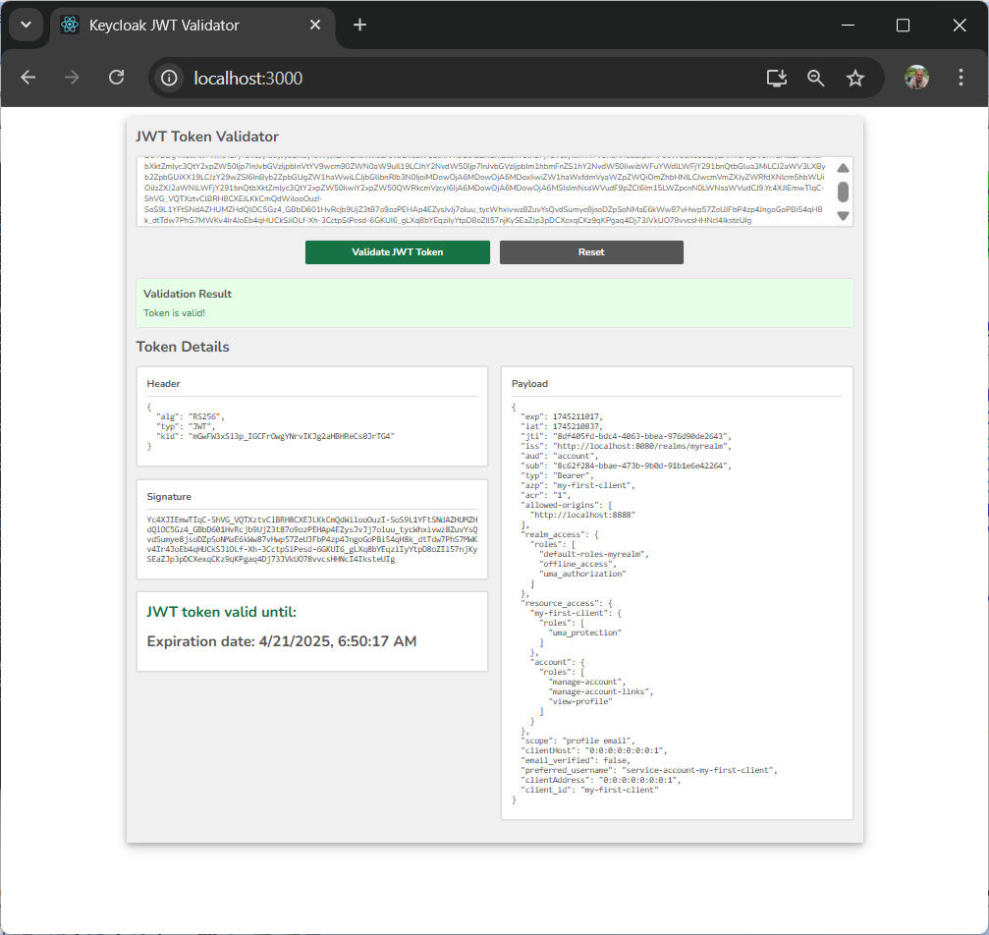
Task: Open the tab search dropdown chevron
Action: pos(26,26)
